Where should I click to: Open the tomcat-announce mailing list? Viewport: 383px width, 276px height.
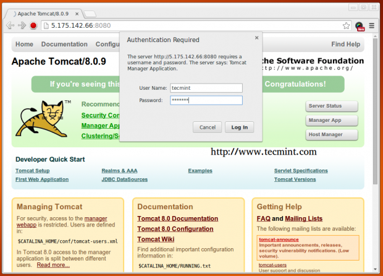279,239
